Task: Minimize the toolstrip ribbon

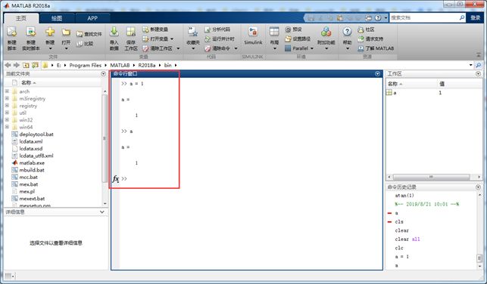Action: tap(479, 55)
